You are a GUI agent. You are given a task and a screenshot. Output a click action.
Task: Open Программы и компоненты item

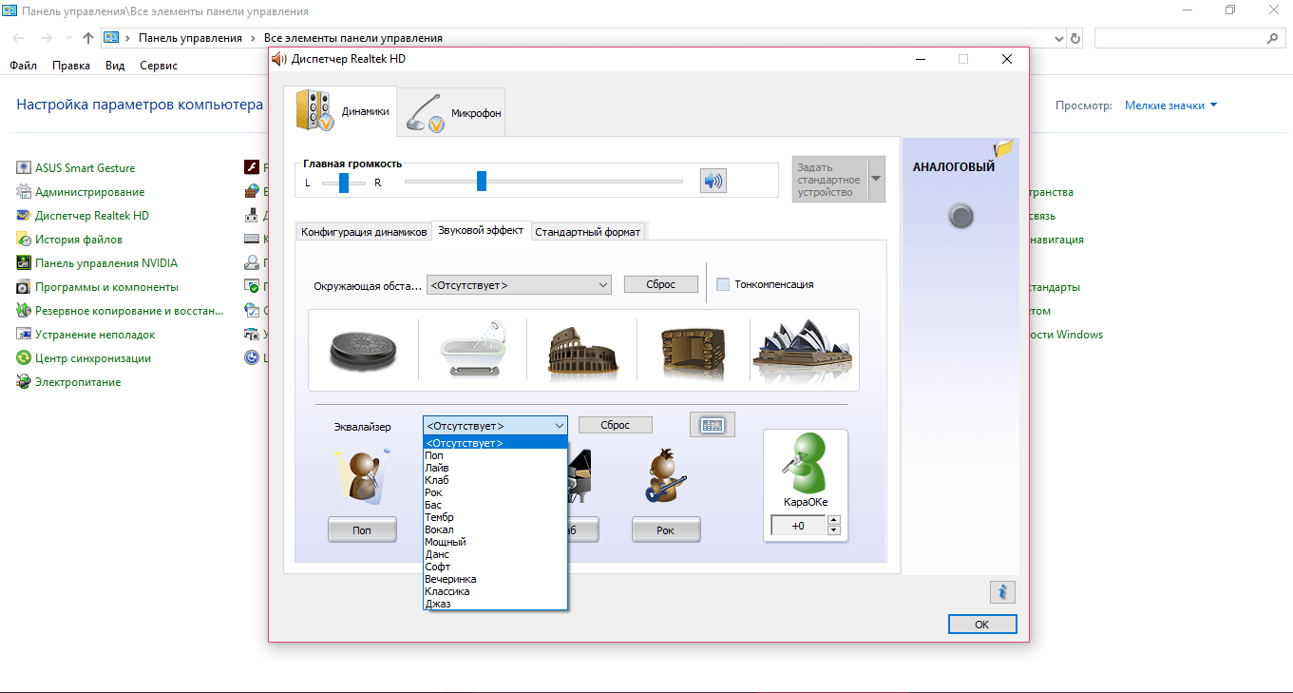tap(98, 287)
